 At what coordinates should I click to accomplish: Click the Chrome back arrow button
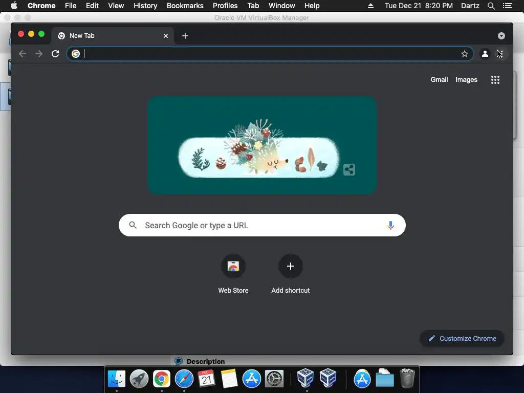click(x=23, y=54)
